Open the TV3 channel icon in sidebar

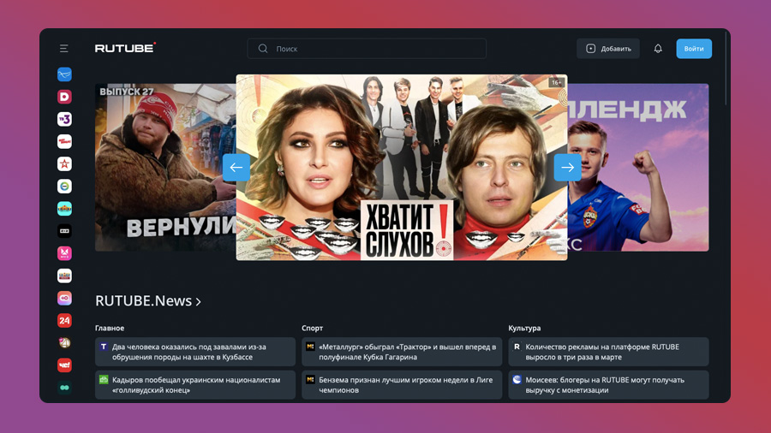pos(64,119)
